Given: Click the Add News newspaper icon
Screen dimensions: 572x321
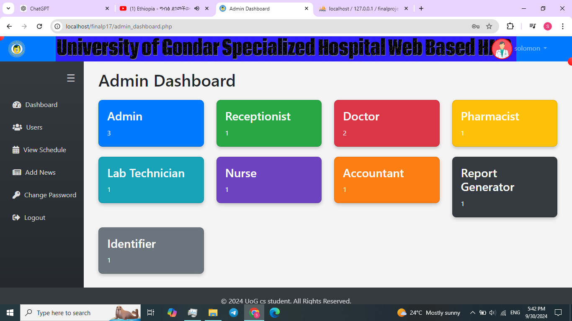Looking at the screenshot, I should coord(17,173).
